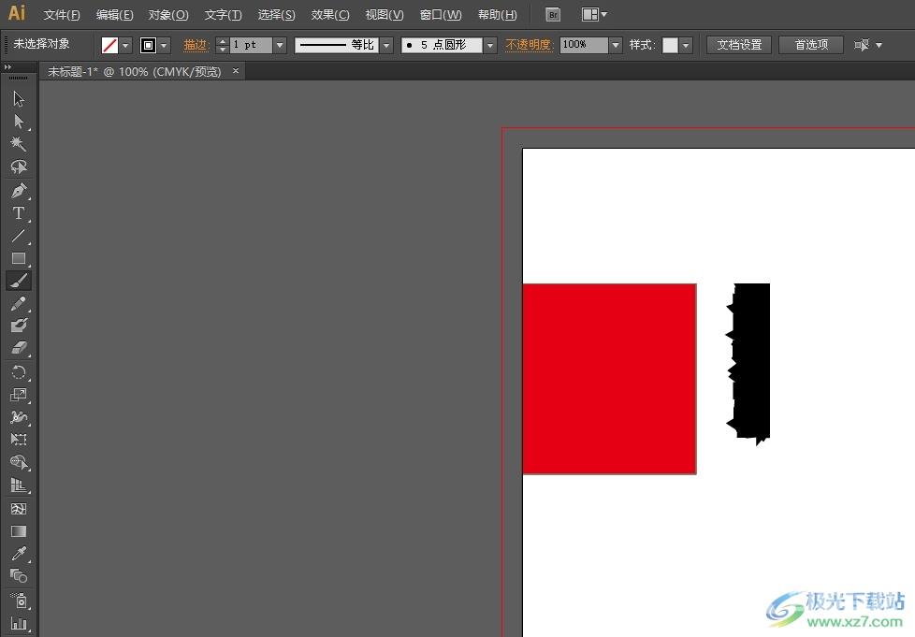Screen dimensions: 915x637
Task: Select the Pen tool
Action: [19, 190]
